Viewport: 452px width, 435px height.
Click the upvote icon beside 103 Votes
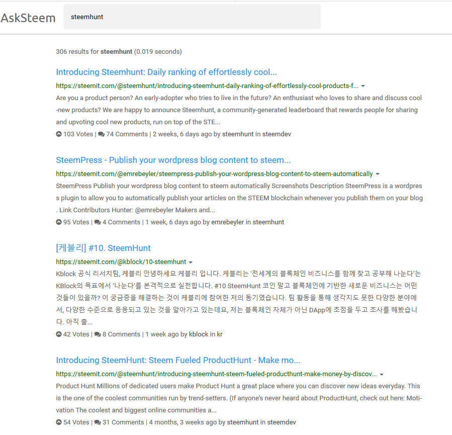point(59,134)
